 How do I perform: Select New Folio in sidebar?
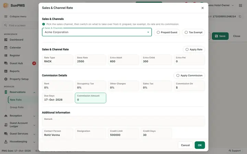(x=16, y=100)
